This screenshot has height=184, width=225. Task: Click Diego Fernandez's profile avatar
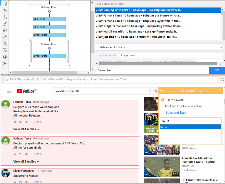tap(6, 173)
